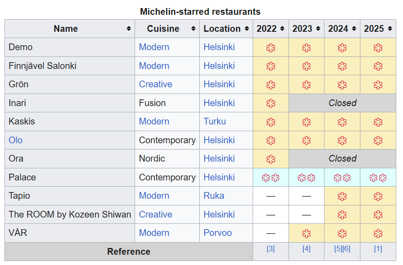Sort the 2024 column
403x265 pixels.
coord(354,29)
